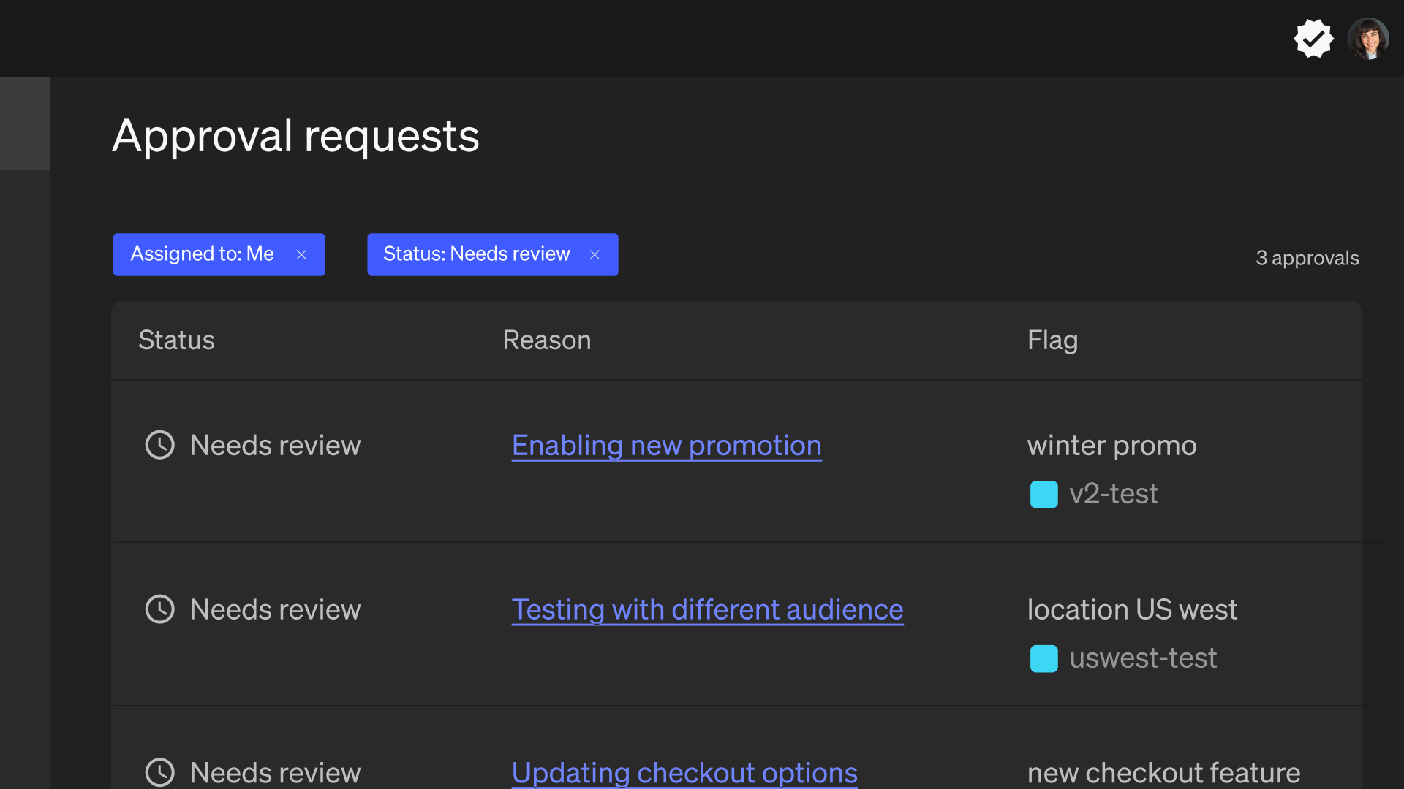The width and height of the screenshot is (1404, 789).
Task: Click the 3 approvals count label
Action: pyautogui.click(x=1307, y=258)
